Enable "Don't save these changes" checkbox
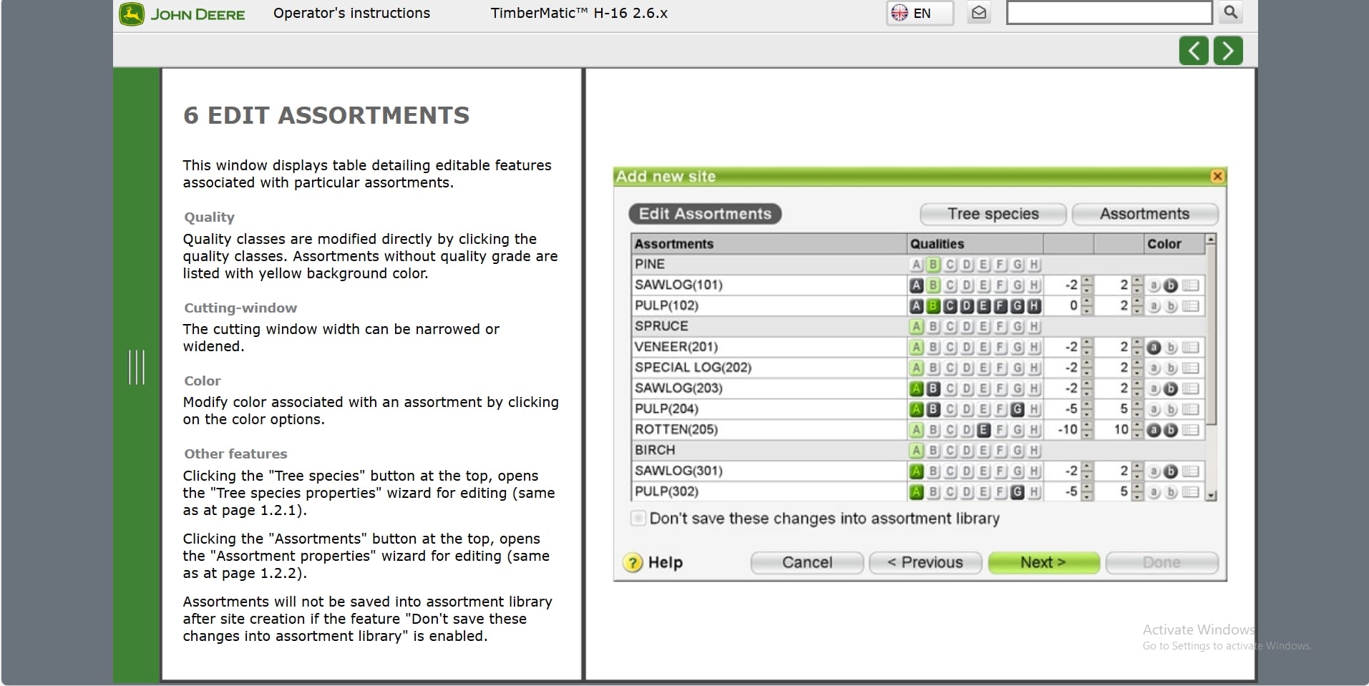This screenshot has height=686, width=1369. [638, 519]
